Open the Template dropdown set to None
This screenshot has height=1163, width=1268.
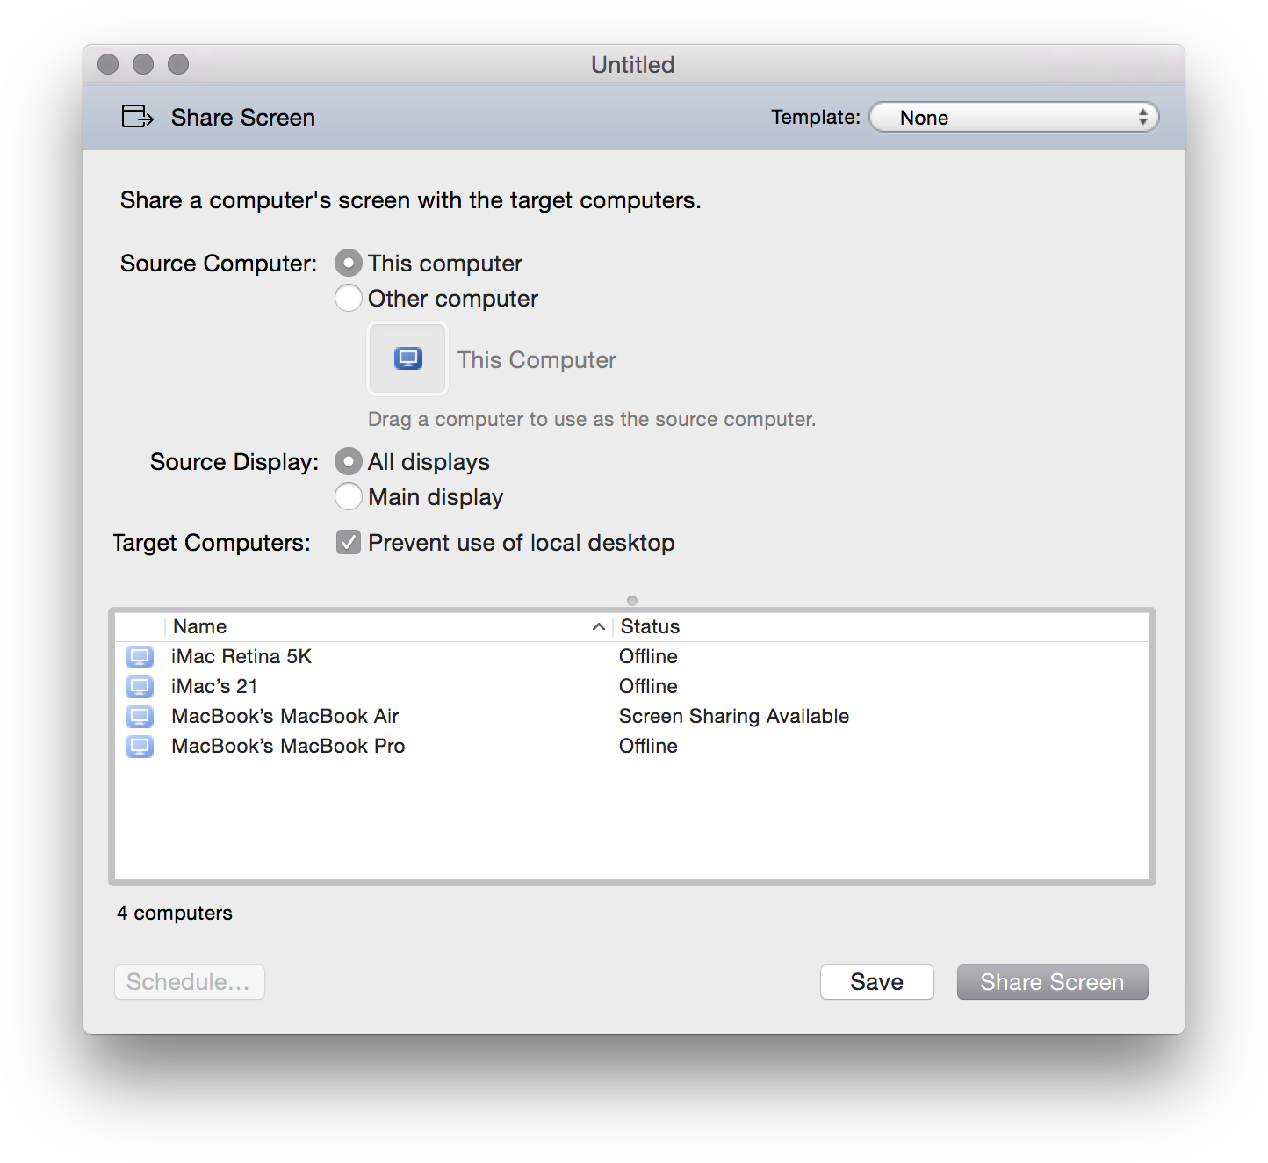[x=1014, y=117]
